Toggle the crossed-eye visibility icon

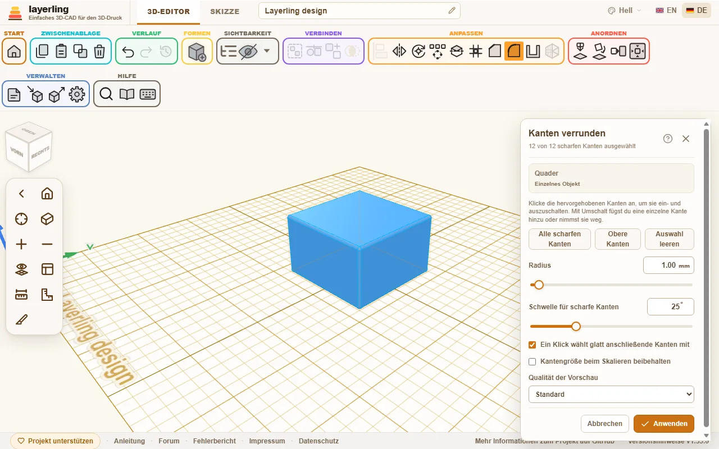click(x=248, y=52)
